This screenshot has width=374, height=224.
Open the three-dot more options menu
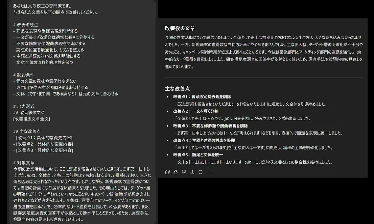coord(209,172)
